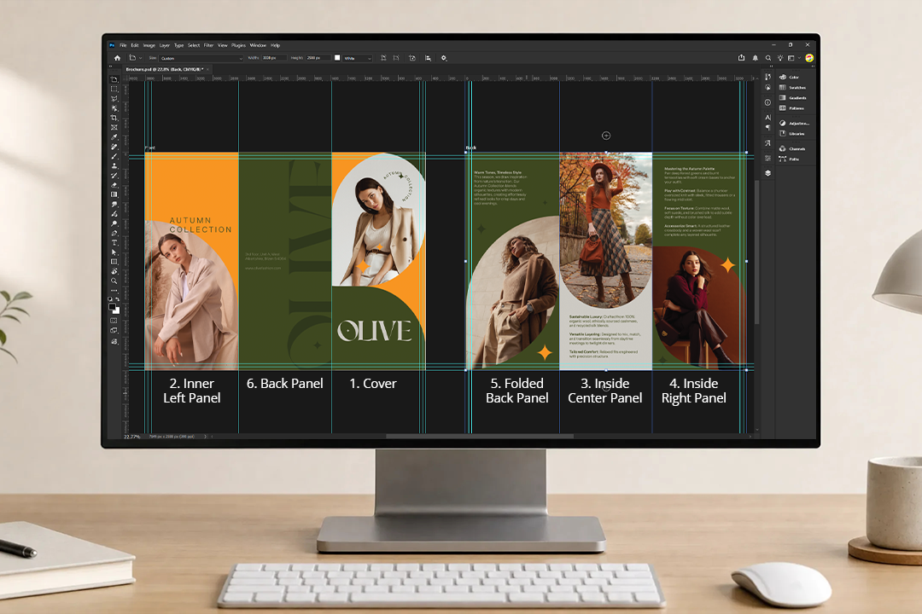Viewport: 922px width, 614px height.
Task: Open the artboard background dropdown showing White
Action: tap(358, 58)
